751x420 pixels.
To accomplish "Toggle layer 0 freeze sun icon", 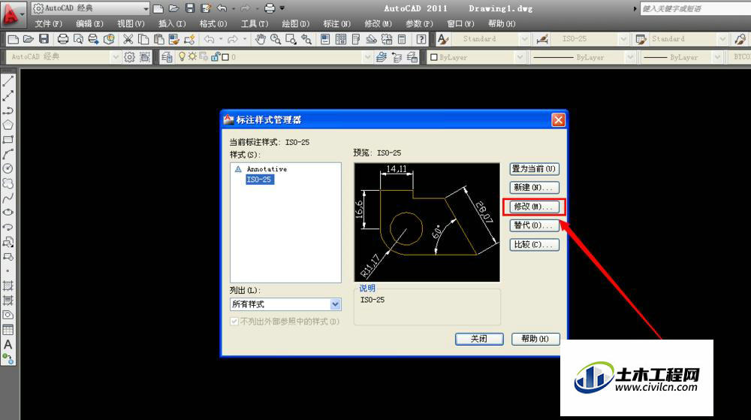I will (x=192, y=56).
